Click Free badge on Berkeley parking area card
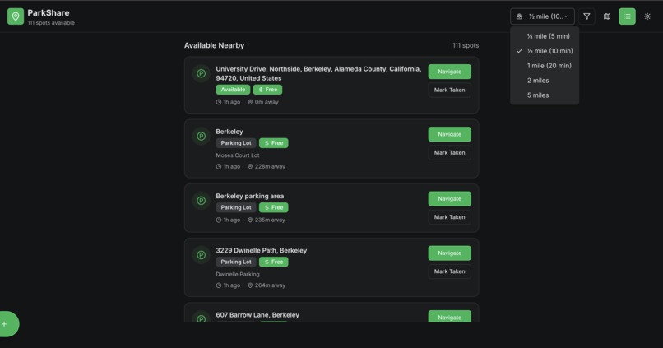 pyautogui.click(x=274, y=207)
